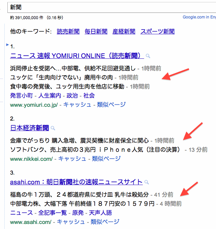Image resolution: width=216 pixels, height=229 pixels.
Task: Click the search box containing 新聞
Action: (x=112, y=7)
